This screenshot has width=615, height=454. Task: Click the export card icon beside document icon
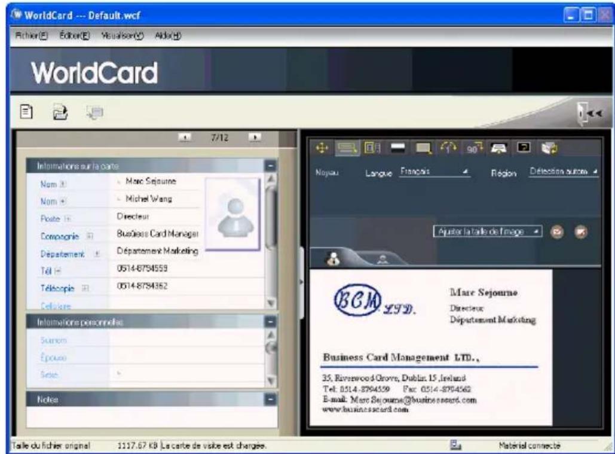60,112
